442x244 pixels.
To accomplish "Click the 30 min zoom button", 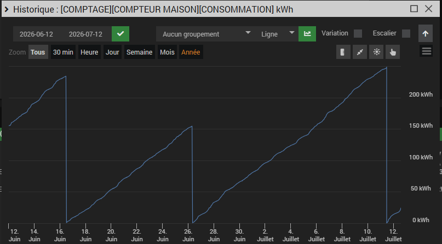I will click(x=63, y=52).
